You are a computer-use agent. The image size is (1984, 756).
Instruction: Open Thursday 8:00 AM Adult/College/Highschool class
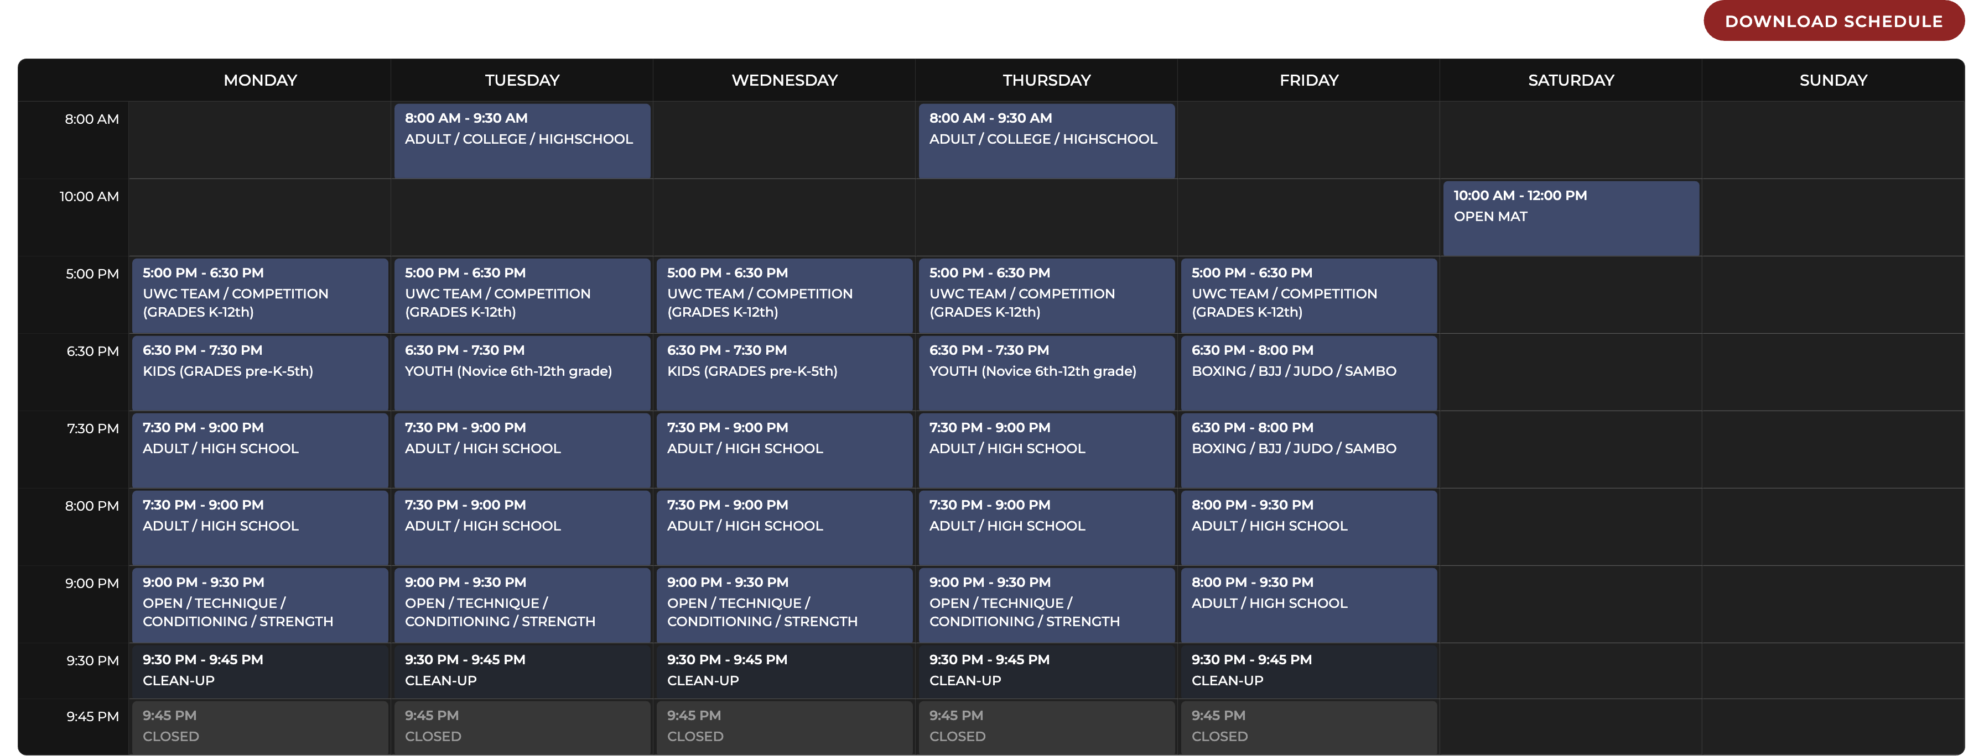click(1046, 140)
